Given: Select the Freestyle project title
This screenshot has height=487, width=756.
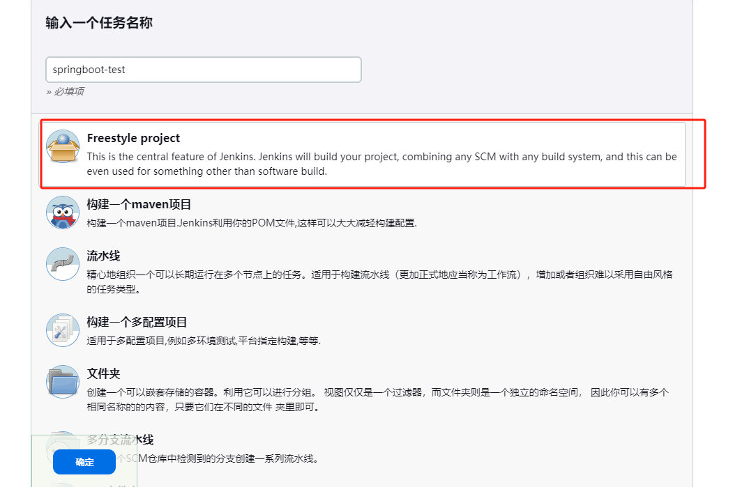Looking at the screenshot, I should pos(133,138).
